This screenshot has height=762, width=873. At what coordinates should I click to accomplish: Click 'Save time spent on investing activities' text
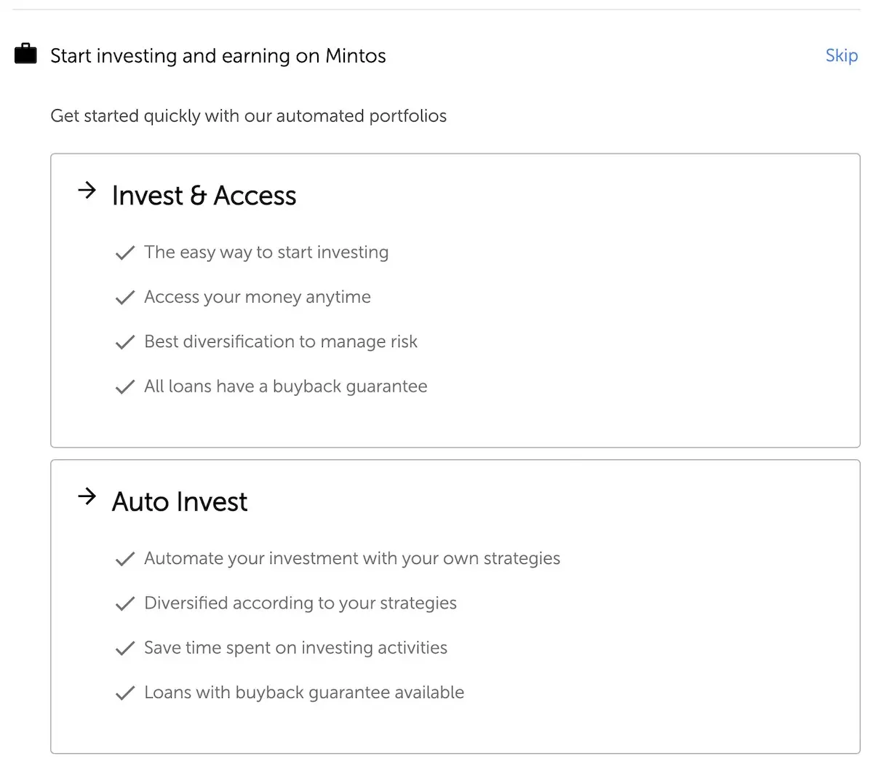click(296, 648)
